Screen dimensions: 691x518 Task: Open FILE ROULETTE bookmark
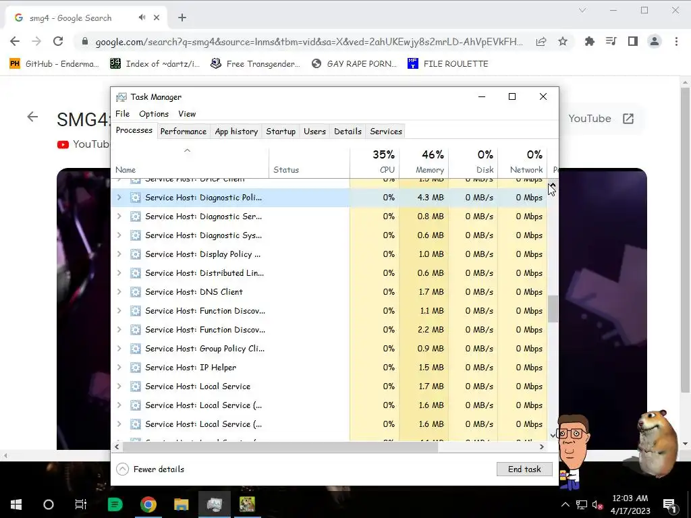[x=448, y=64]
